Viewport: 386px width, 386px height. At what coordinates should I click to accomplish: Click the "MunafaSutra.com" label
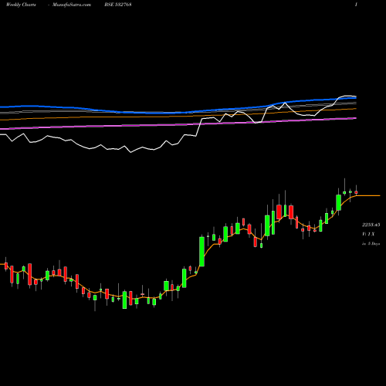click(72, 5)
